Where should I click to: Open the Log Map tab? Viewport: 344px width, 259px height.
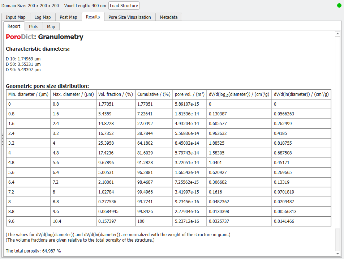pos(43,17)
